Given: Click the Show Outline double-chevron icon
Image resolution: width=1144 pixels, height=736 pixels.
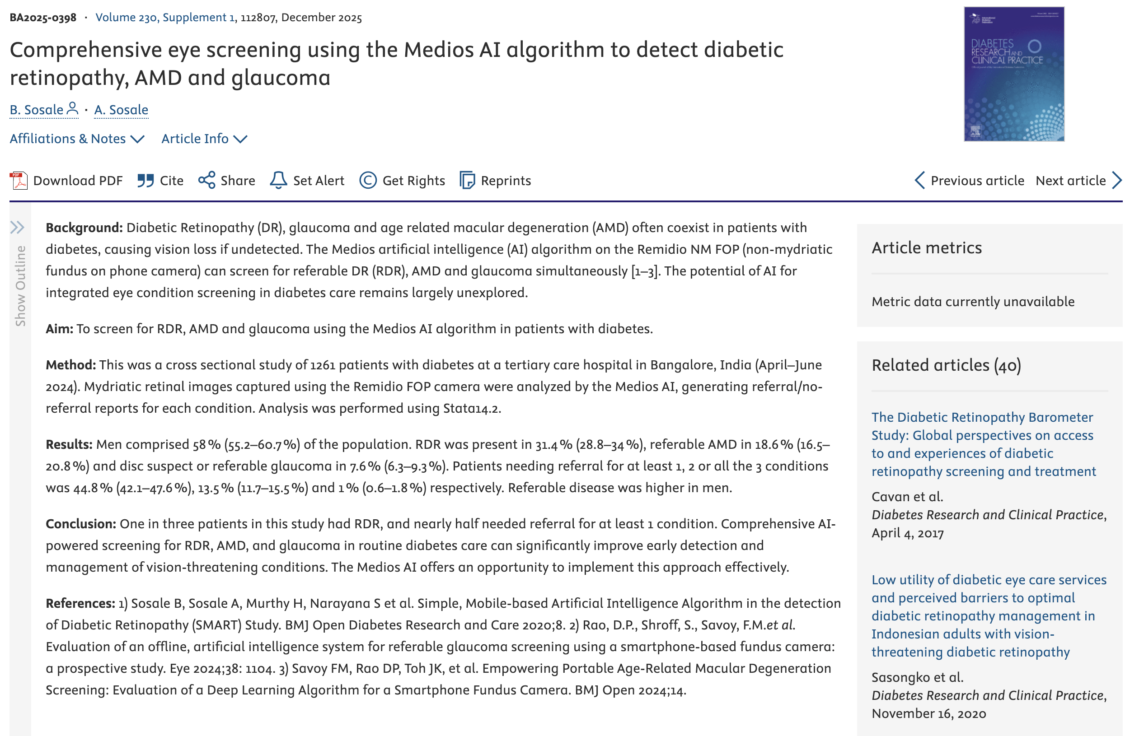Looking at the screenshot, I should 17,227.
